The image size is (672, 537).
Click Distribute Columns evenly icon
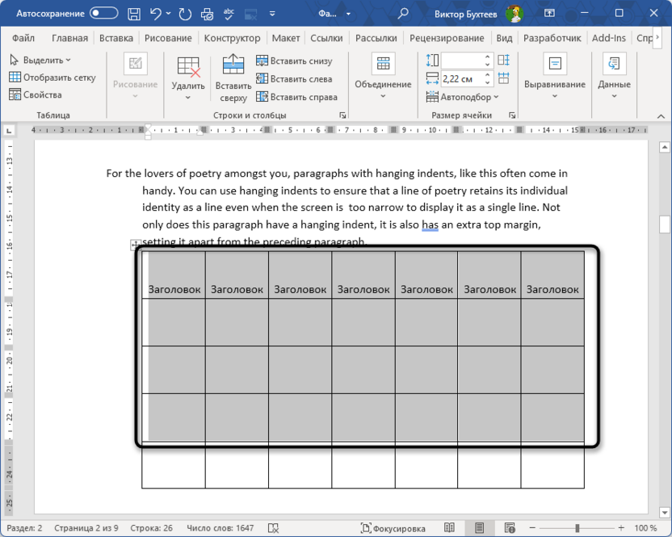(503, 78)
